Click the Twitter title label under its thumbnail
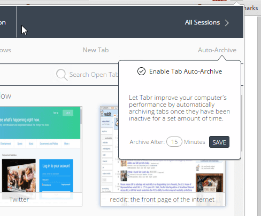Viewport: 261px width, 216px height. 19,199
